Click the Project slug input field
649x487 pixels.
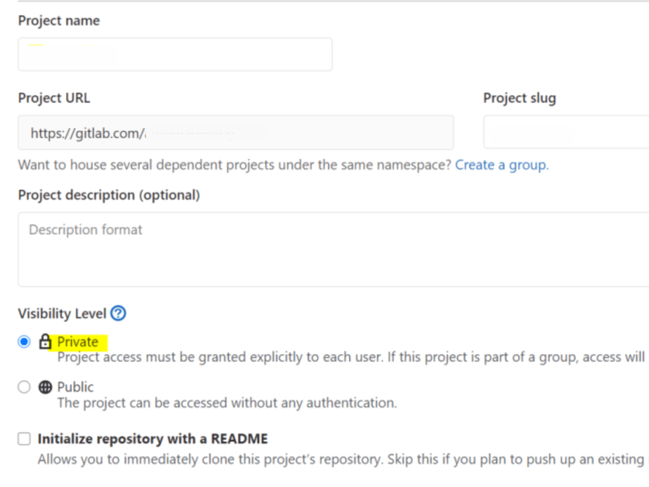point(566,133)
